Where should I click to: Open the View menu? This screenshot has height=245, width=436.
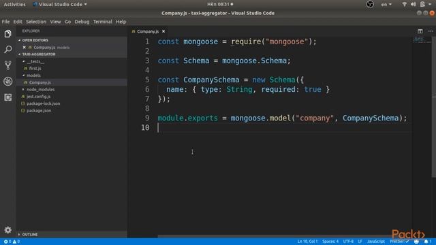55,22
